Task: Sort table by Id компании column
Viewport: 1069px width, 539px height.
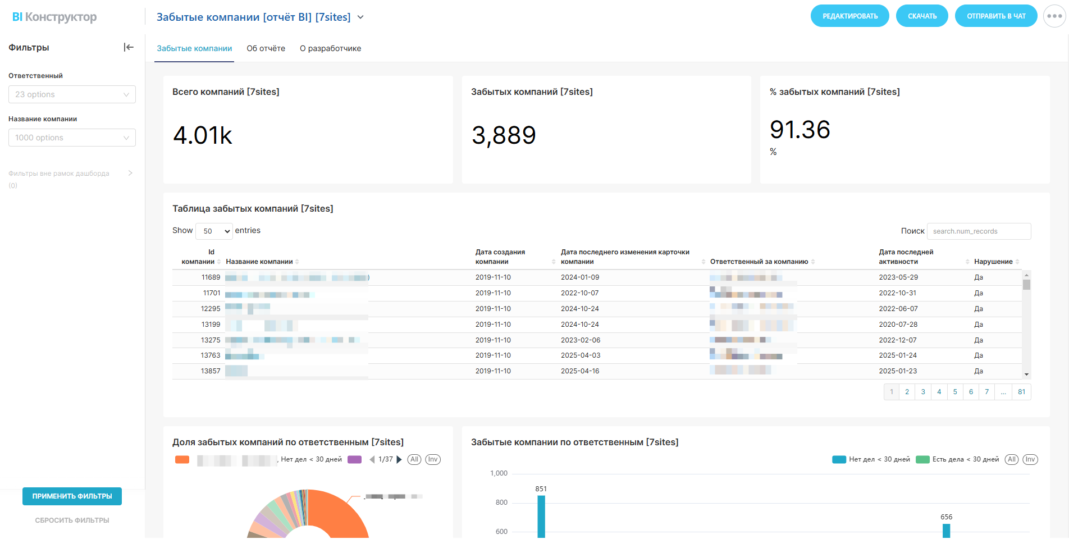Action: click(x=198, y=257)
